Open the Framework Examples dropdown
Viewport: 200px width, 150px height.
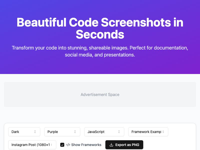[x=148, y=132]
